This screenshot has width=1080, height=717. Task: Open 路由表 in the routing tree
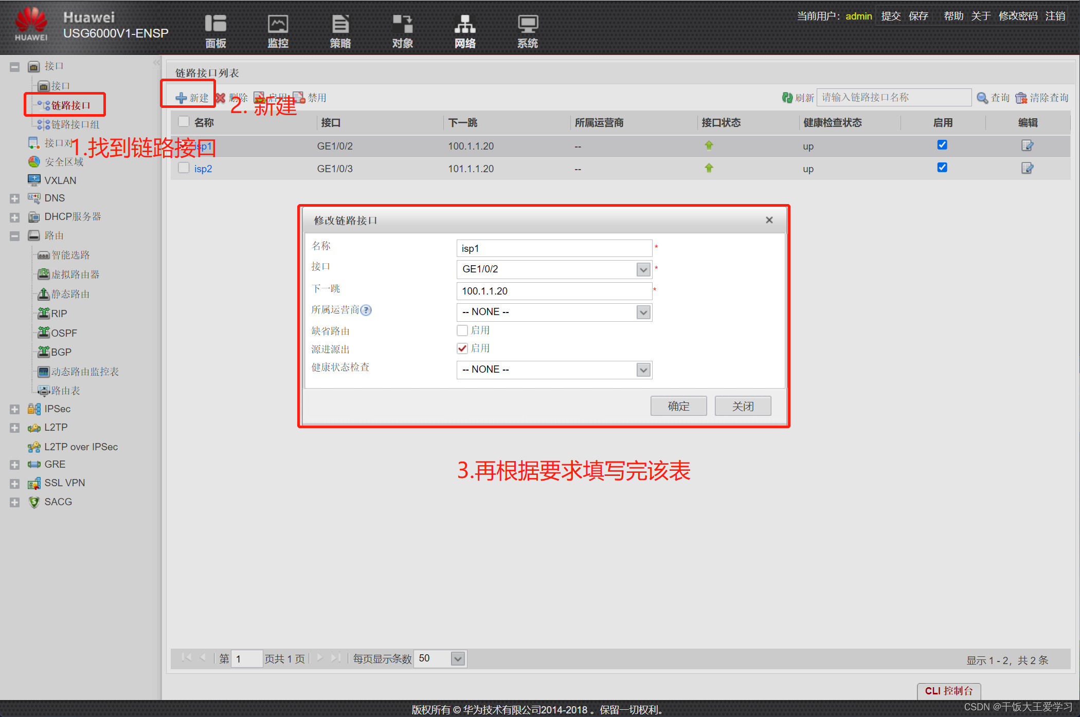click(x=65, y=391)
